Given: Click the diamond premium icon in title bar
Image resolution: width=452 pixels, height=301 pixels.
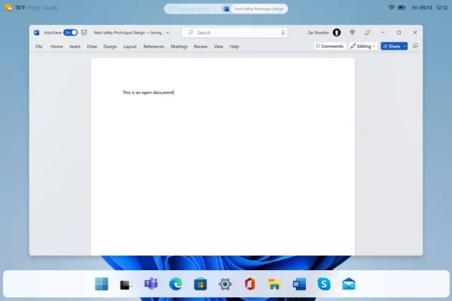Looking at the screenshot, I should point(352,33).
